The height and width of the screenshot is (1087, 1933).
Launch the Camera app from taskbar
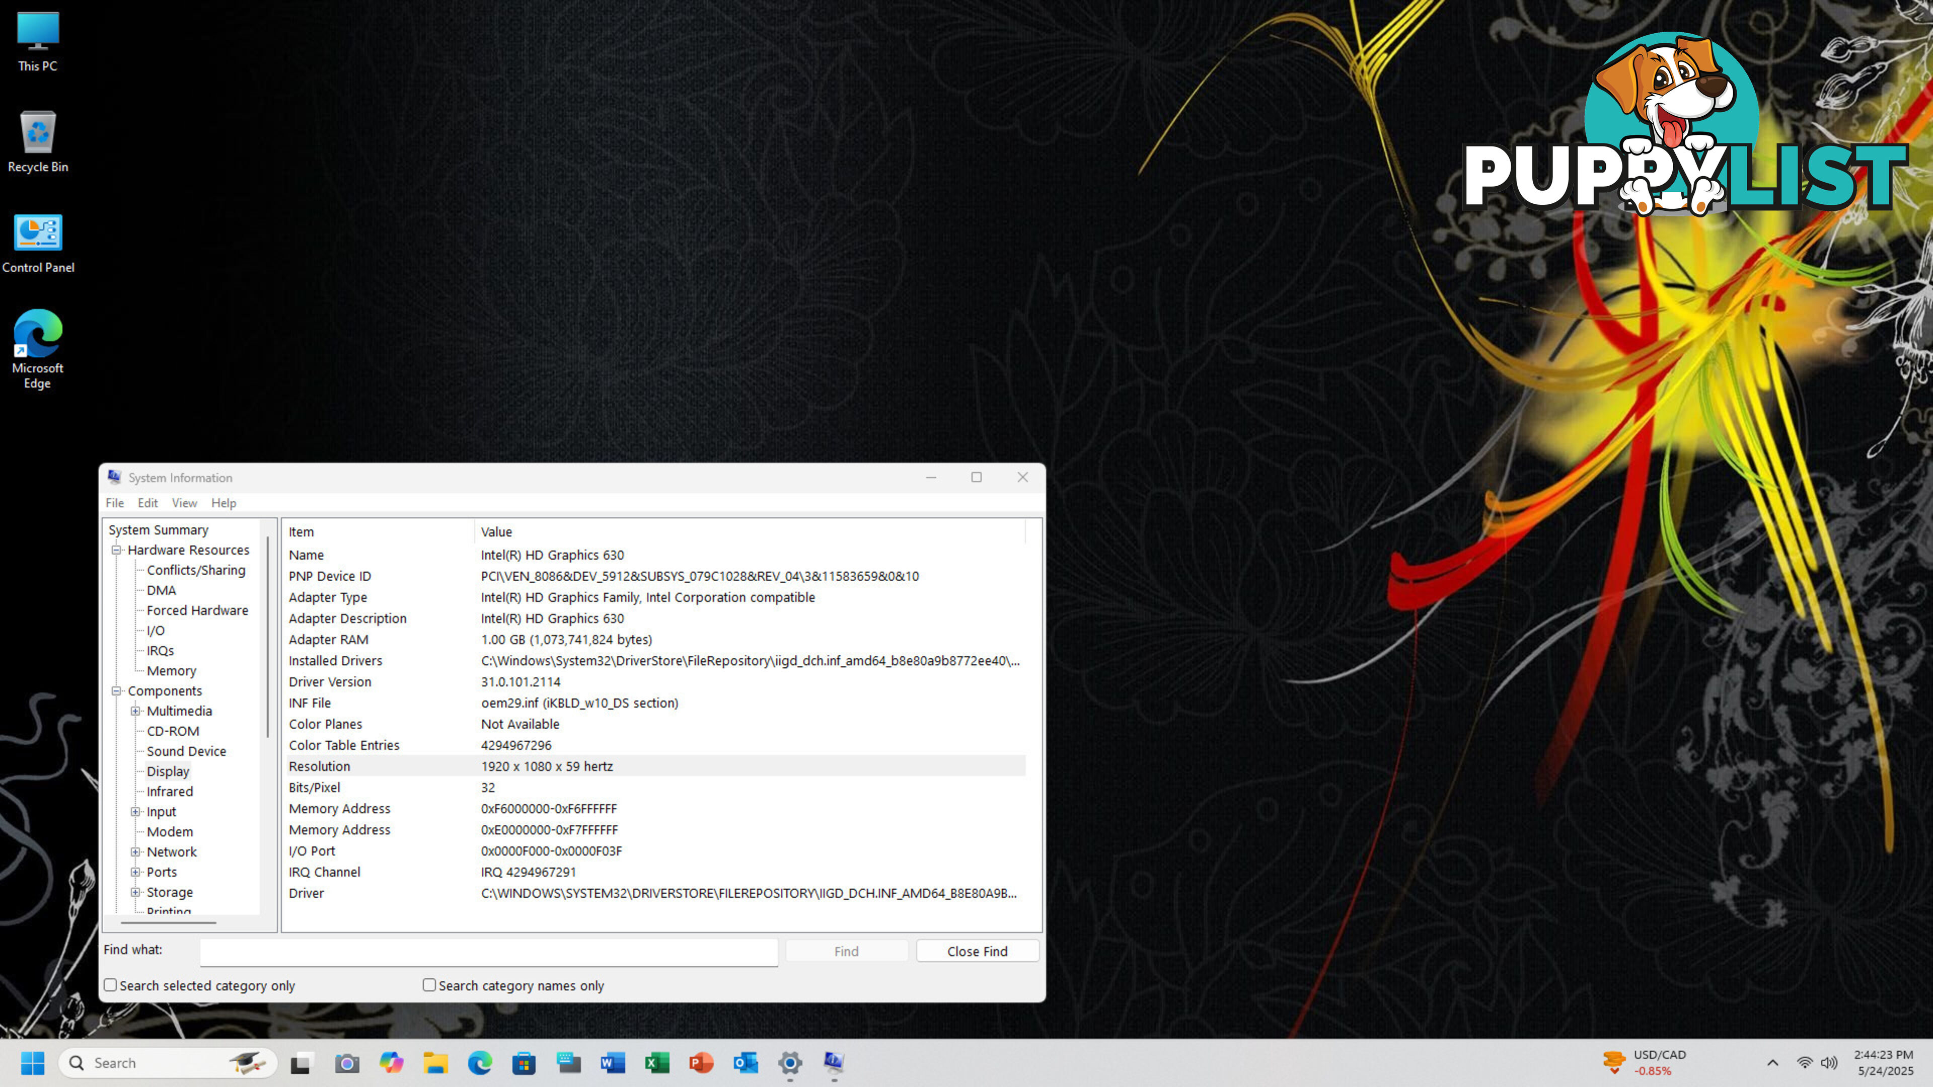tap(347, 1062)
